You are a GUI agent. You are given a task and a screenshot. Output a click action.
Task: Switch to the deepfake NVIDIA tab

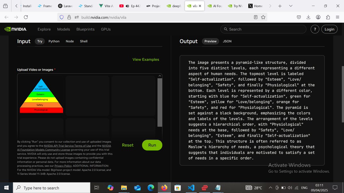pyautogui.click(x=174, y=6)
